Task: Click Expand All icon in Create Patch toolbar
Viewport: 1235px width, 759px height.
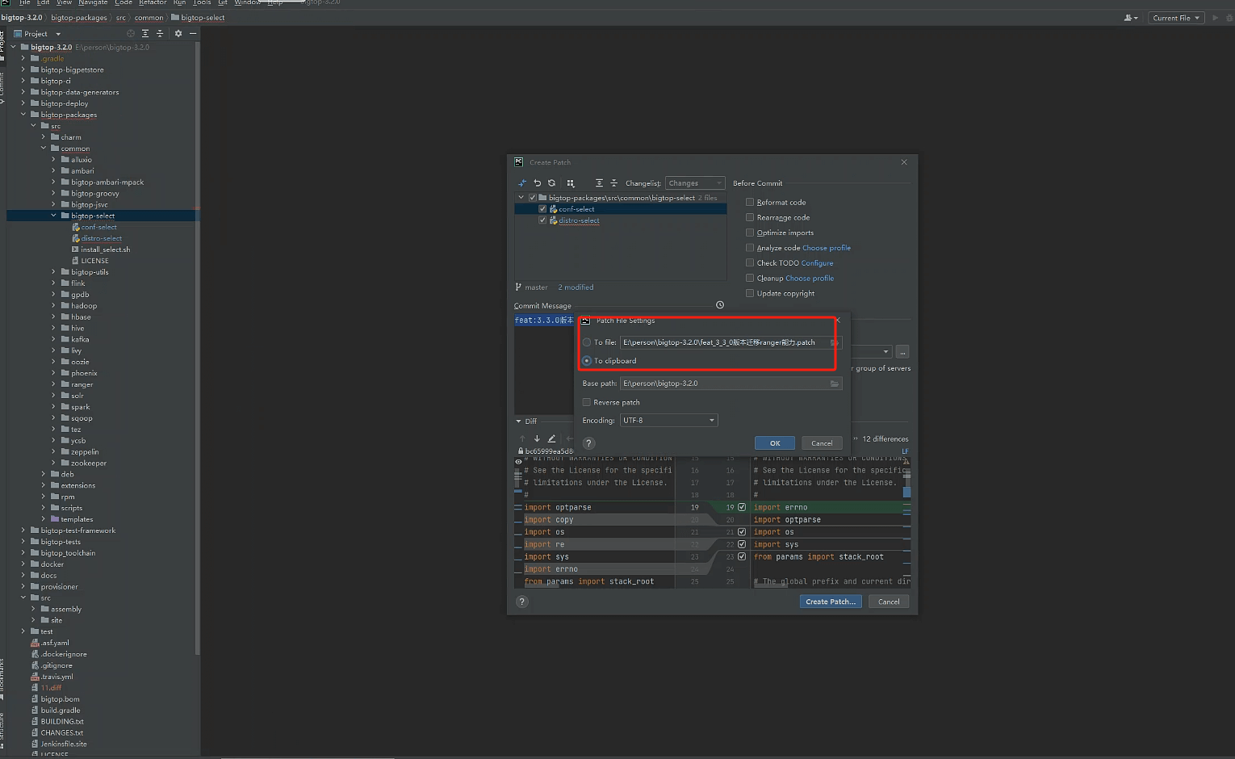Action: 599,183
